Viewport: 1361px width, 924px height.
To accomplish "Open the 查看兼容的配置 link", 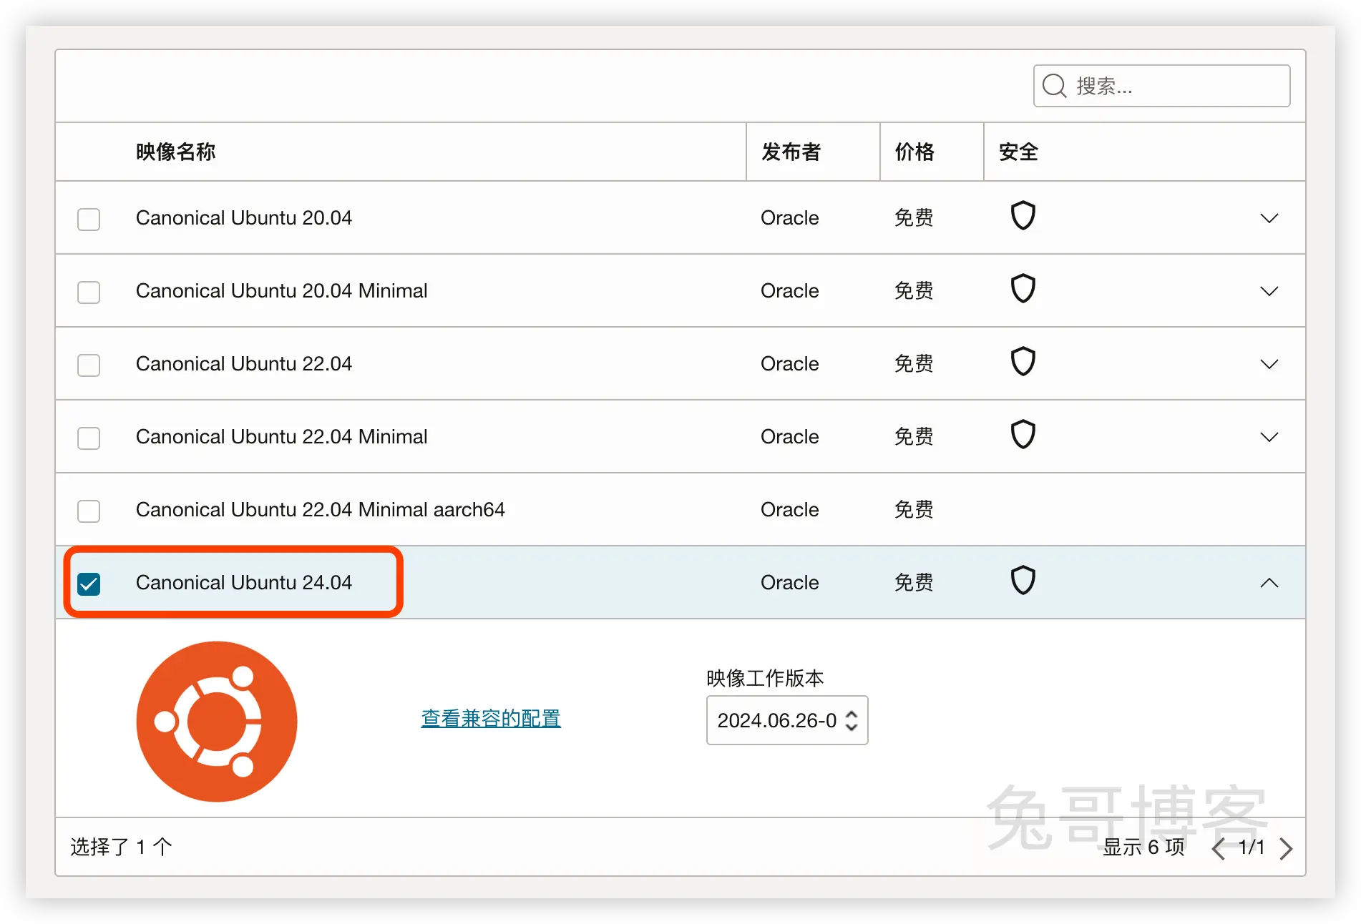I will click(491, 718).
